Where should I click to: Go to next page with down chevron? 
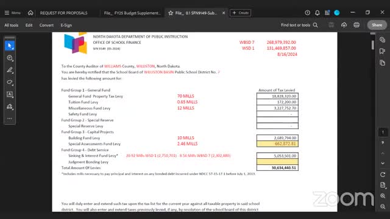coord(383,163)
